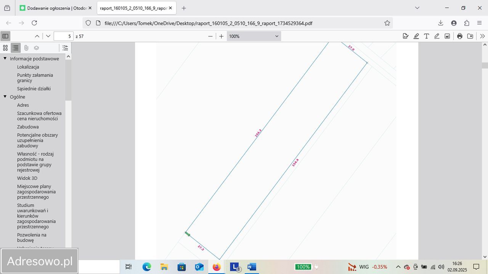Go to Szacunkowa ofertowa cena nieruchomości
The image size is (488, 274).
39,116
